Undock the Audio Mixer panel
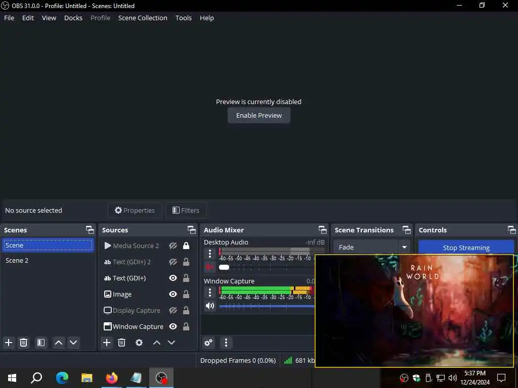This screenshot has width=518, height=388. point(322,230)
